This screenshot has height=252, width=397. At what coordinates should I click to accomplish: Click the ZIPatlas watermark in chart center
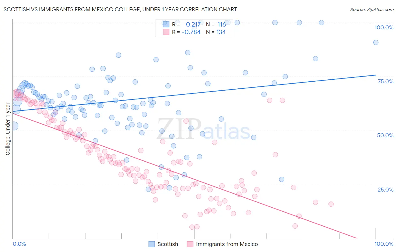tap(203, 129)
